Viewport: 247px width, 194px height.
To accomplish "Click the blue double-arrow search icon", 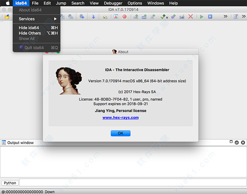I will [82, 16].
